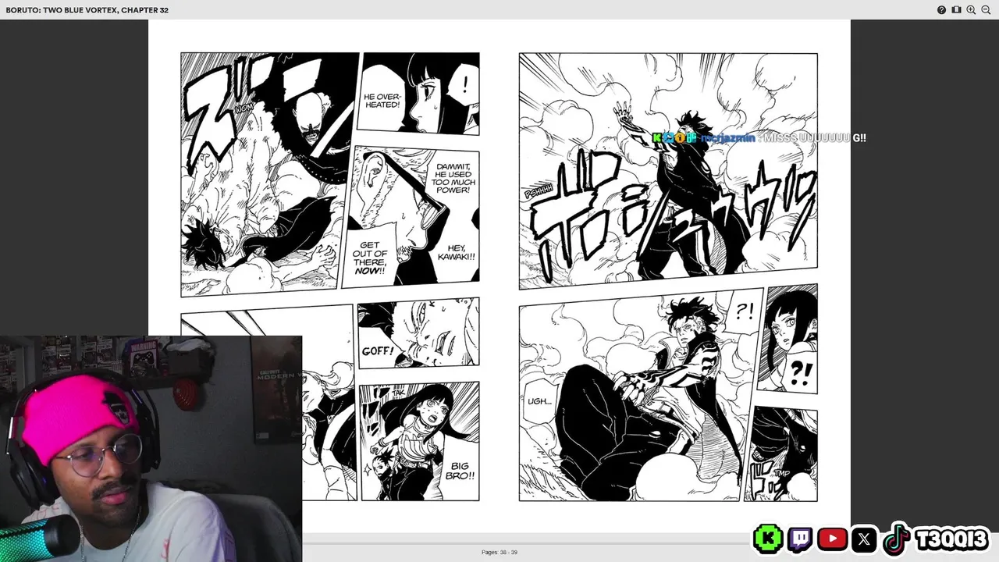The image size is (999, 562).
Task: Open the reader help icon
Action: (x=941, y=10)
